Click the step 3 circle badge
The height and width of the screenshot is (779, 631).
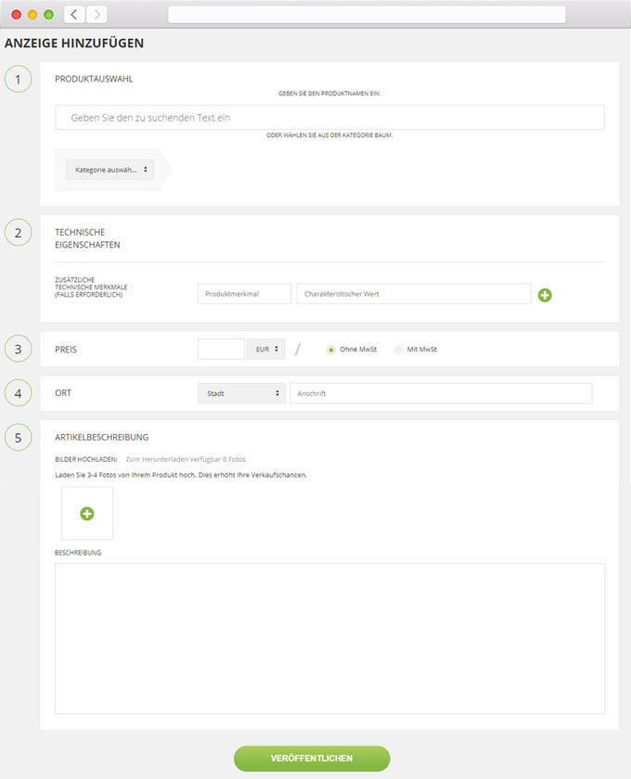[18, 350]
